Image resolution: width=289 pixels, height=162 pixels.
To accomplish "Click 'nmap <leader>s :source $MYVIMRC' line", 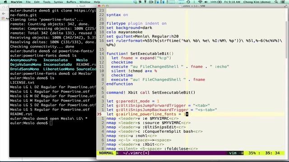I will [149, 123].
